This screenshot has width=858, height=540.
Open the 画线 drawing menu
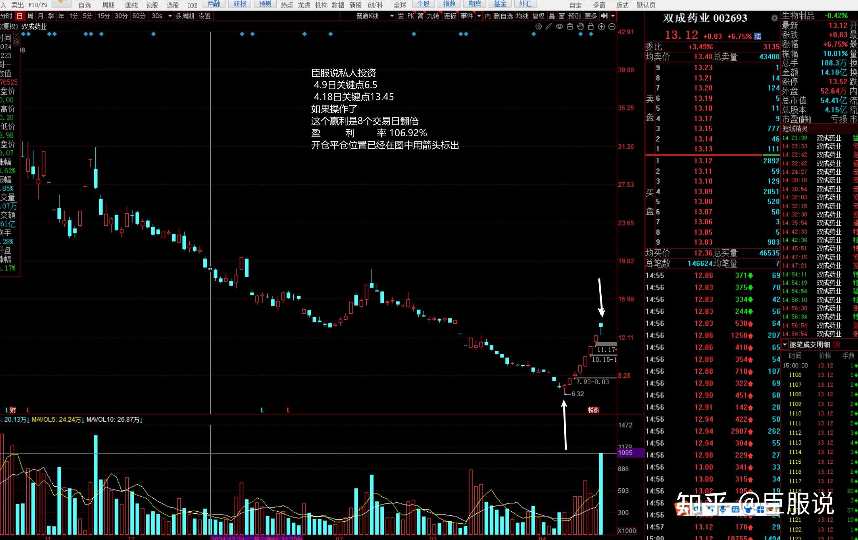(132, 5)
